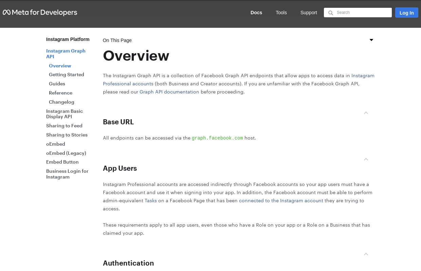Open Instagram Basic Display API section

pos(65,114)
